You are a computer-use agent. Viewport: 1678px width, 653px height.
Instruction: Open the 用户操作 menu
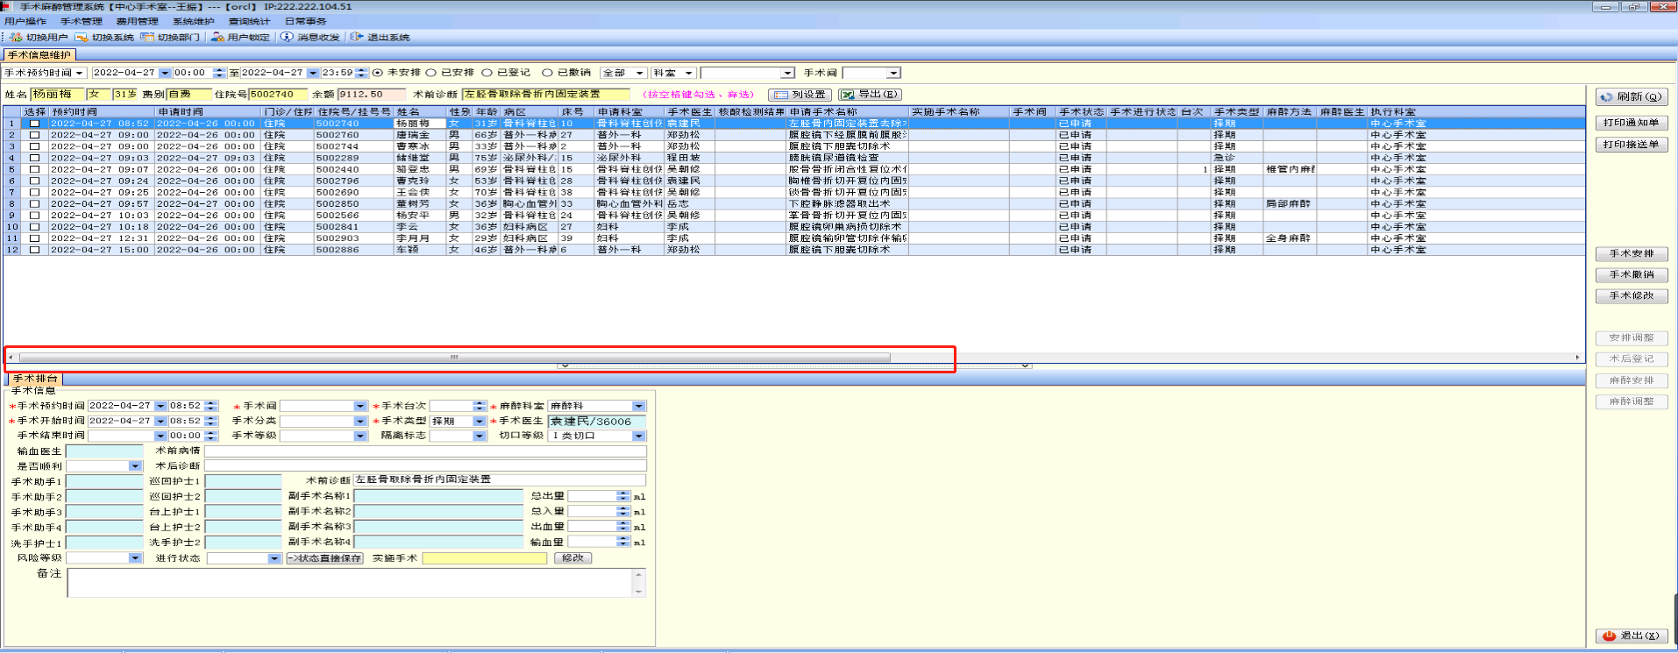click(x=25, y=21)
